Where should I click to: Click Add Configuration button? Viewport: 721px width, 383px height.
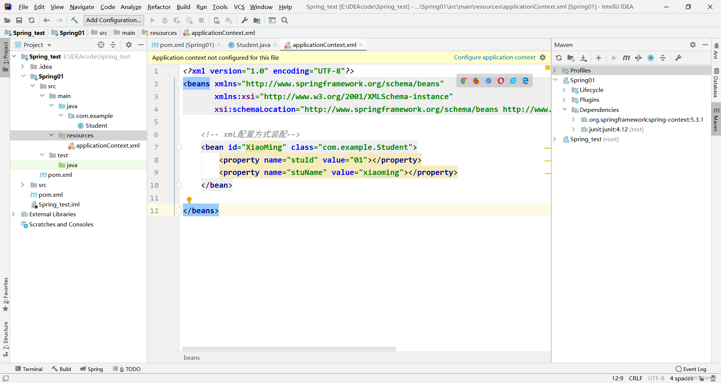pos(114,20)
